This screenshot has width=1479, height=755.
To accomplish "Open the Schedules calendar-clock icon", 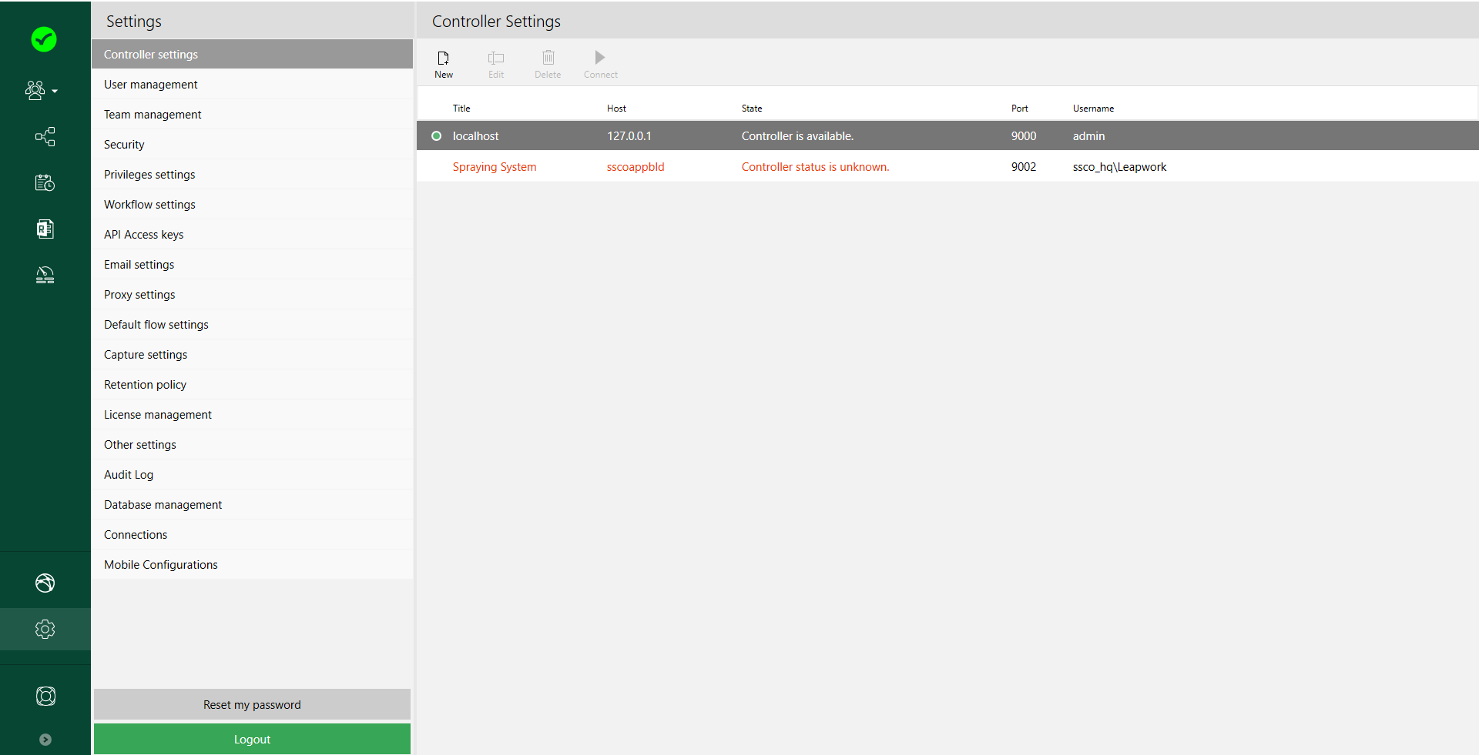I will pyautogui.click(x=45, y=182).
